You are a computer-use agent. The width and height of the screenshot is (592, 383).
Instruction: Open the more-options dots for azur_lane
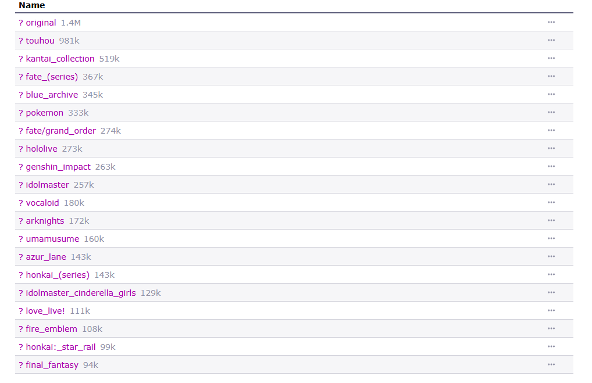tap(551, 256)
